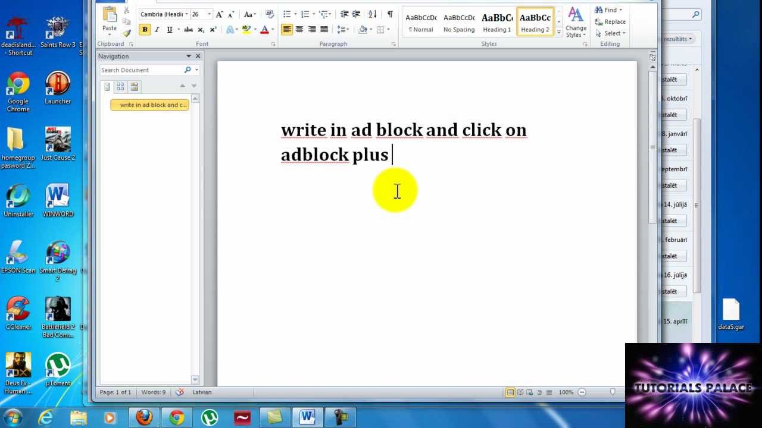Viewport: 762px width, 428px height.
Task: Select the Format Painter brush
Action: pos(126,33)
